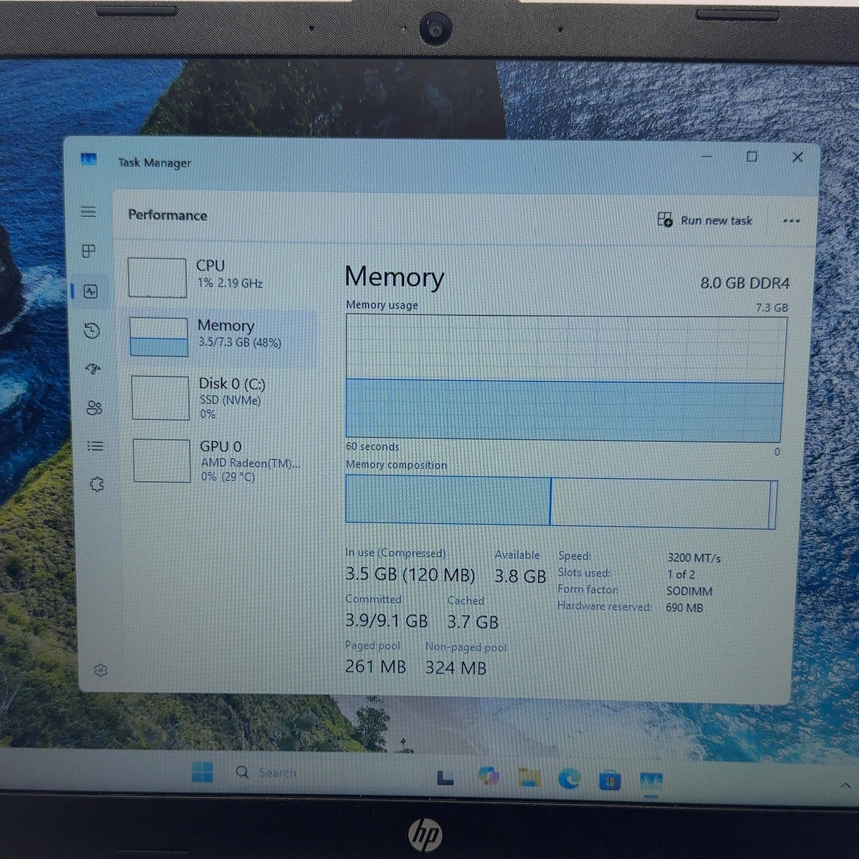Click the Memory composition bar

click(561, 503)
